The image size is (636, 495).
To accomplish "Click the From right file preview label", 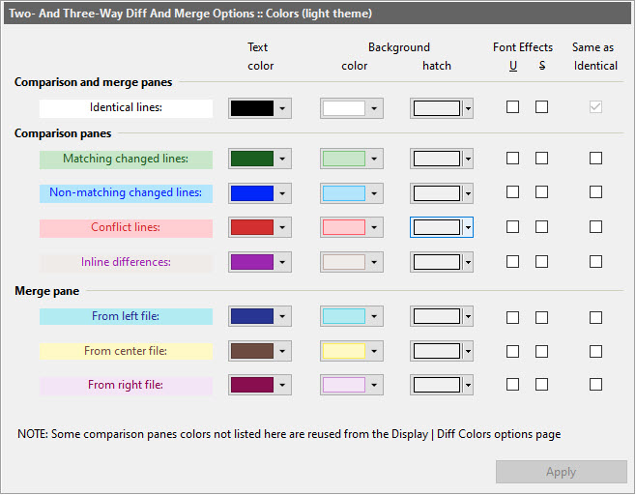I will tap(126, 385).
